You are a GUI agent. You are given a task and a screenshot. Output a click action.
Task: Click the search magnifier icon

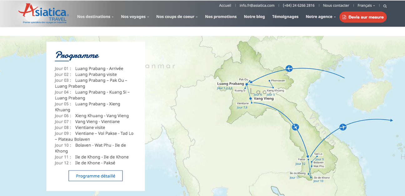point(385,6)
